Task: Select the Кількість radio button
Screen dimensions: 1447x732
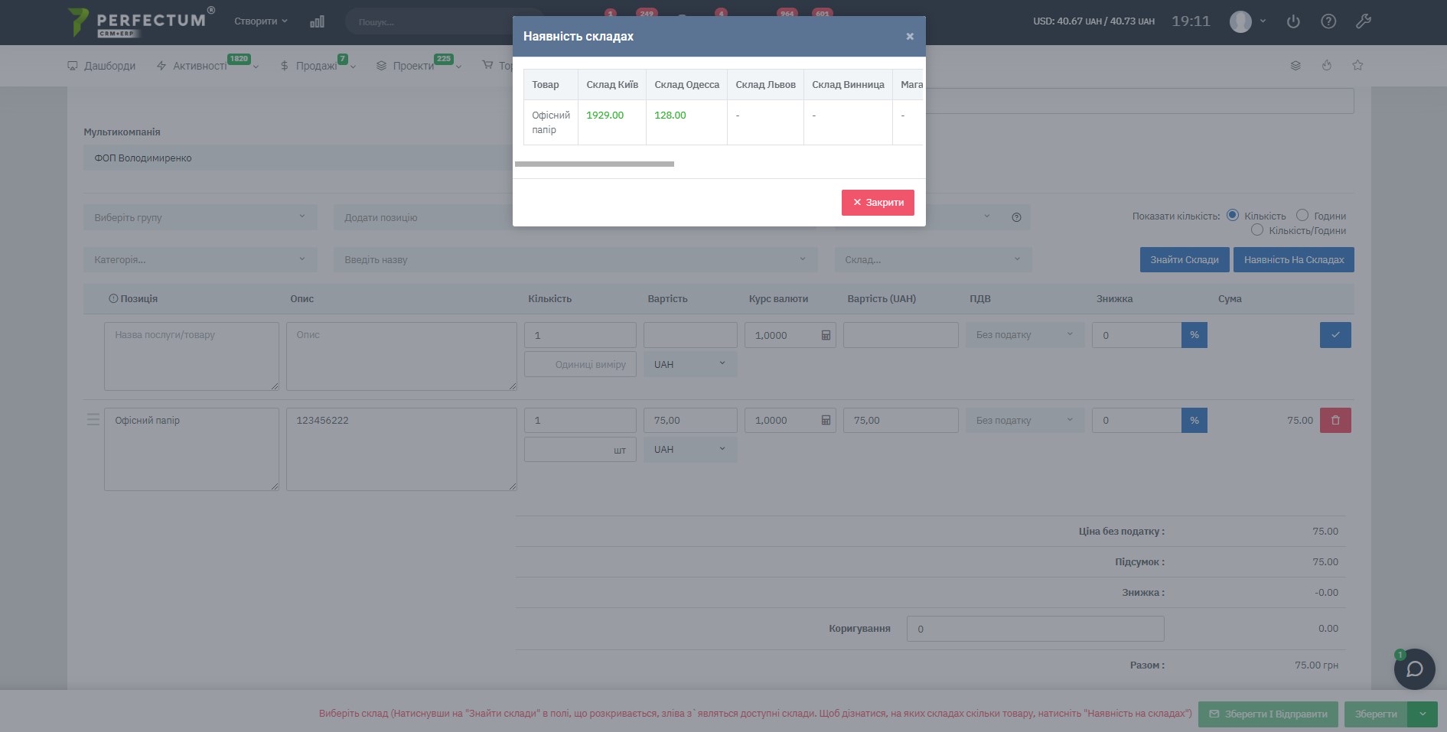Action: coord(1233,216)
